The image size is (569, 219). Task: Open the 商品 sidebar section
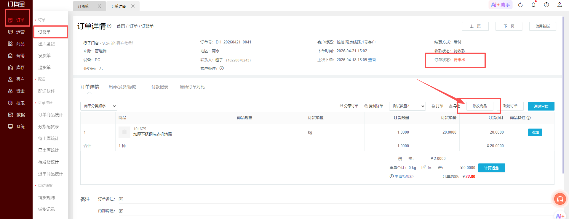click(x=16, y=44)
